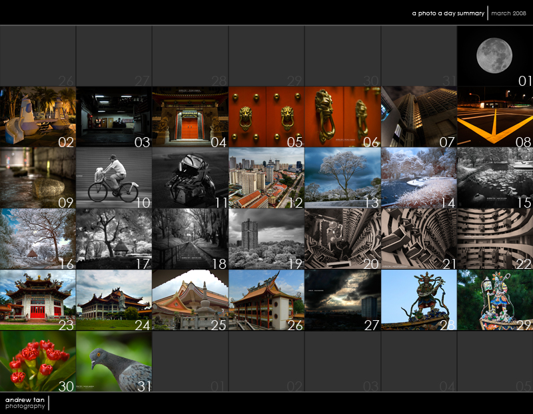Viewport: 533px width, 414px height.
Task: Open the red flower buds photo 30
Action: [x=38, y=361]
